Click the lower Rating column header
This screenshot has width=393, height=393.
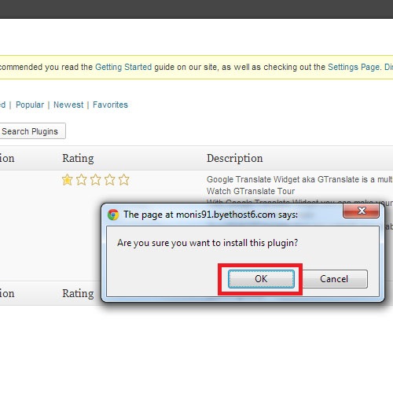pos(78,294)
